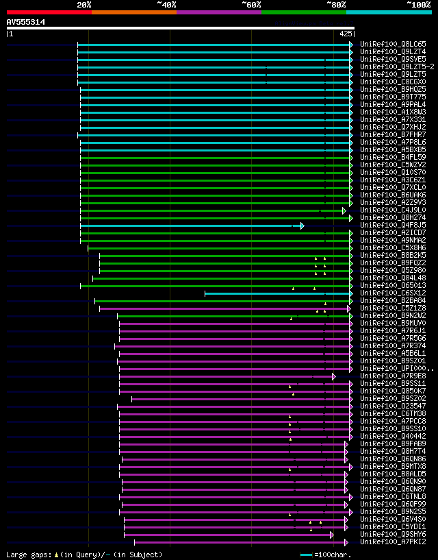The height and width of the screenshot is (560, 438).
Task: Click the red 20% identity legend segment
Action: [x=49, y=12]
